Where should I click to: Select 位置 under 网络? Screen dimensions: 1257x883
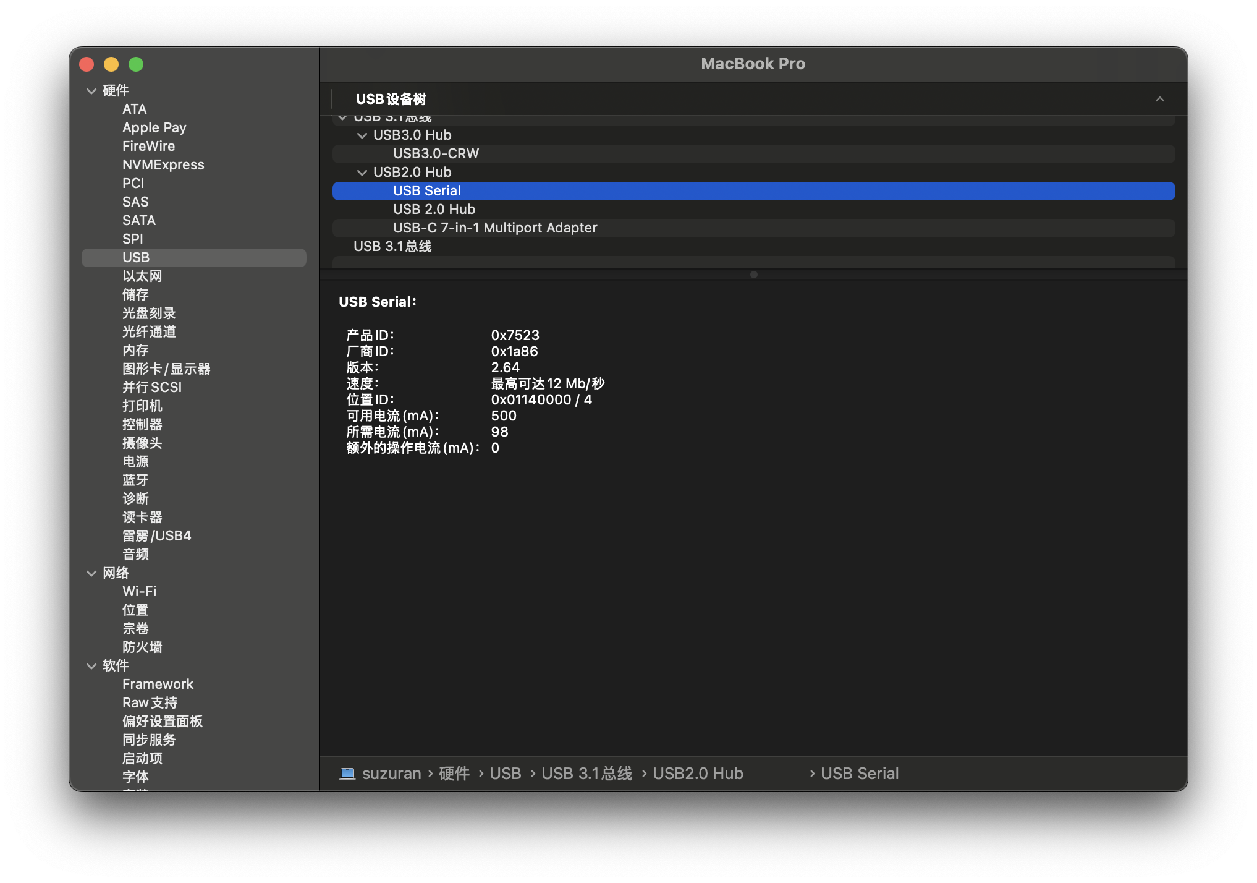(194, 610)
